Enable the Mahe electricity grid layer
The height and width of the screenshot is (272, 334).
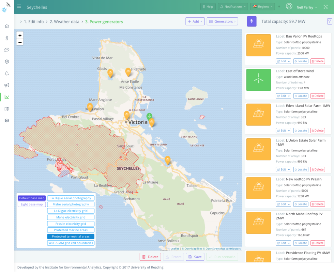tap(71, 217)
